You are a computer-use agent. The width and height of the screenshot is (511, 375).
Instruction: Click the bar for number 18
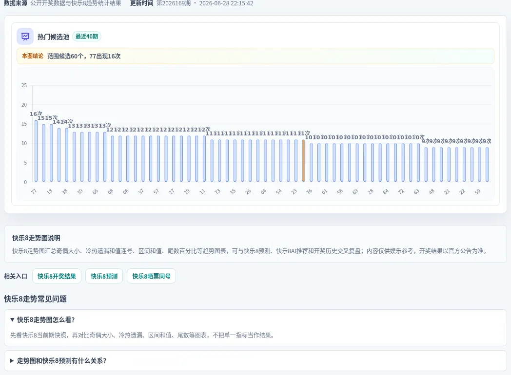coord(51,153)
